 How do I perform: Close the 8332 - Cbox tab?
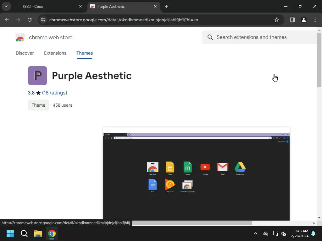click(x=80, y=6)
